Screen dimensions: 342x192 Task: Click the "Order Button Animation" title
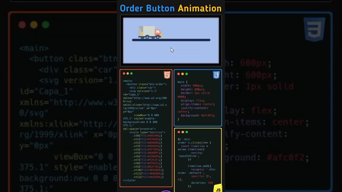[x=171, y=8]
